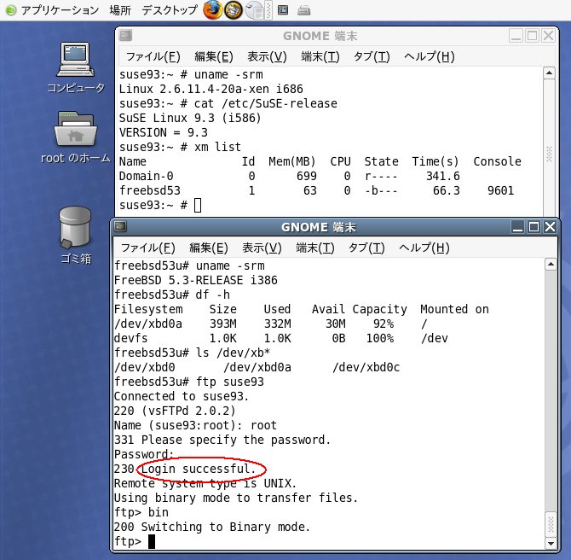Open the root のホーム folder icon

[x=75, y=137]
